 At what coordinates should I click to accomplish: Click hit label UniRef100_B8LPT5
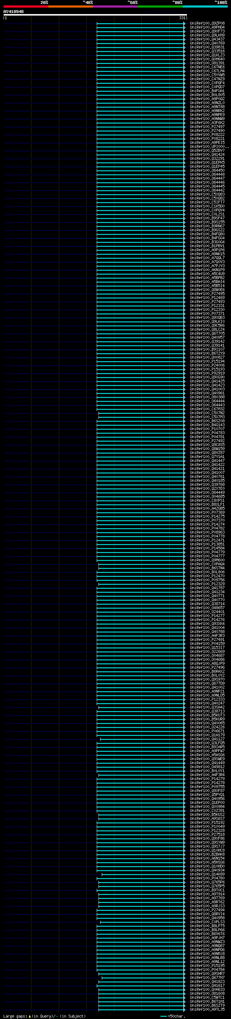pyautogui.click(x=207, y=926)
